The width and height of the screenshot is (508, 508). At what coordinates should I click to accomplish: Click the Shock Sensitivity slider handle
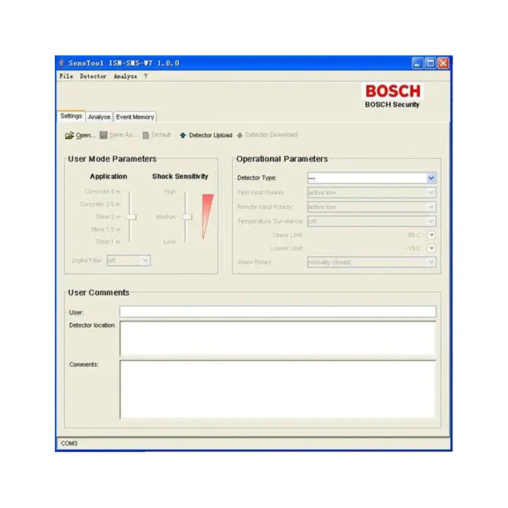[187, 217]
